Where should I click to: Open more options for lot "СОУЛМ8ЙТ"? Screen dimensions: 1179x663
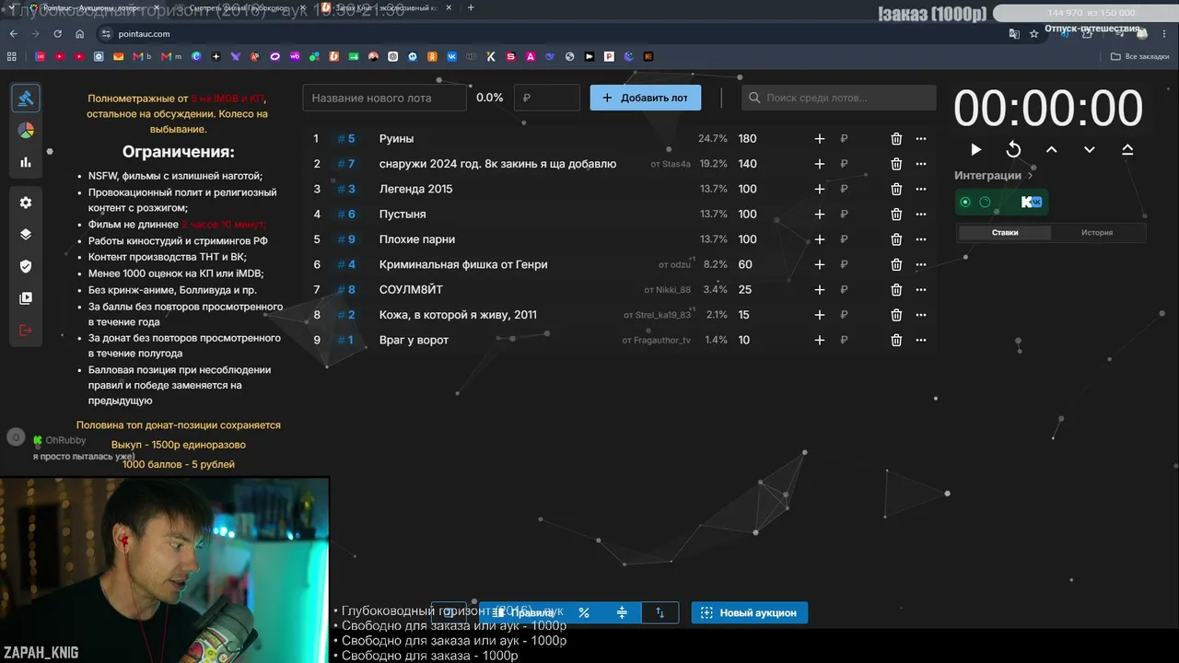coord(921,290)
